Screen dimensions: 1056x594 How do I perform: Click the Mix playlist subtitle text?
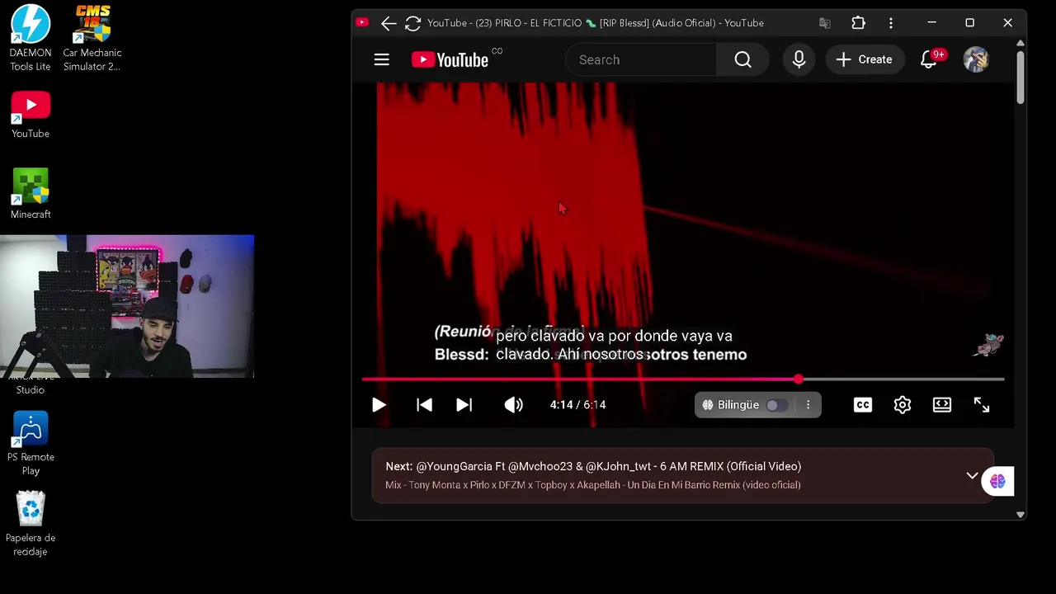point(592,485)
